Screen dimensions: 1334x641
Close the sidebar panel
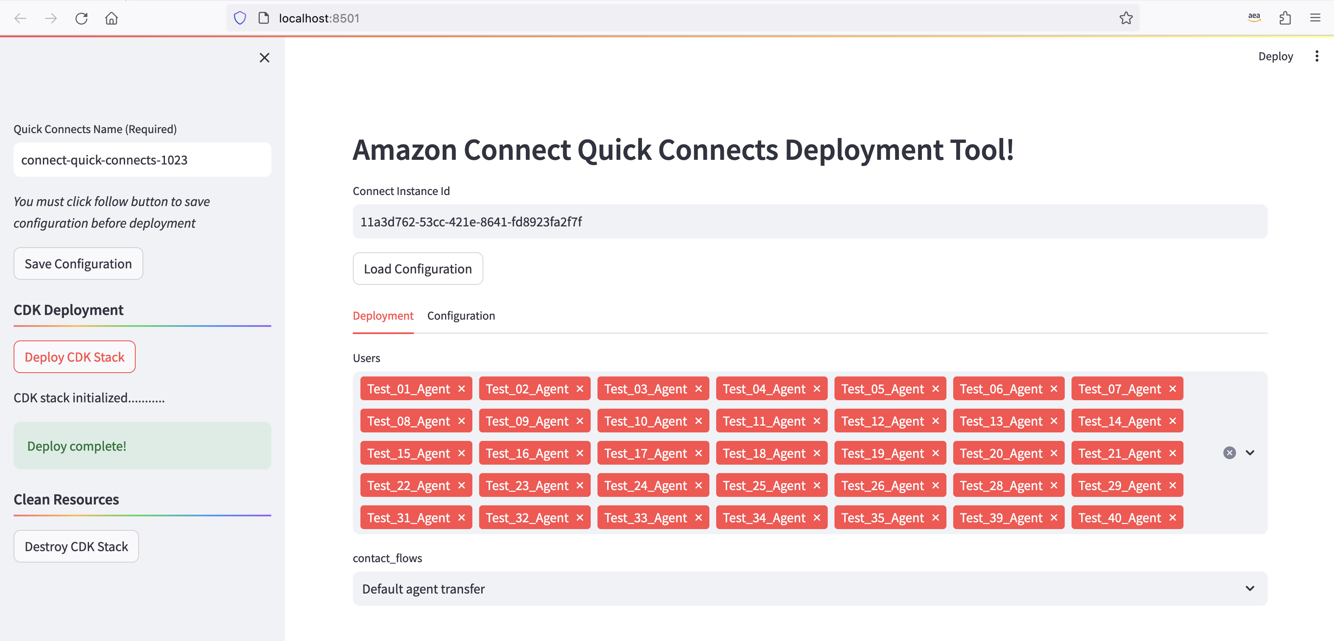[x=265, y=58]
